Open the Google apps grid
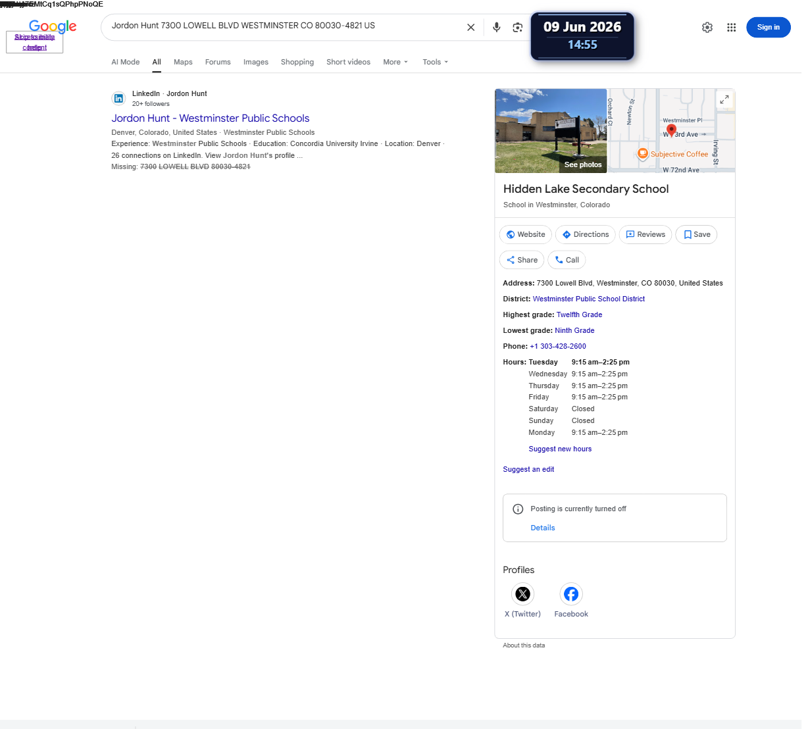This screenshot has width=808, height=729. pos(731,28)
